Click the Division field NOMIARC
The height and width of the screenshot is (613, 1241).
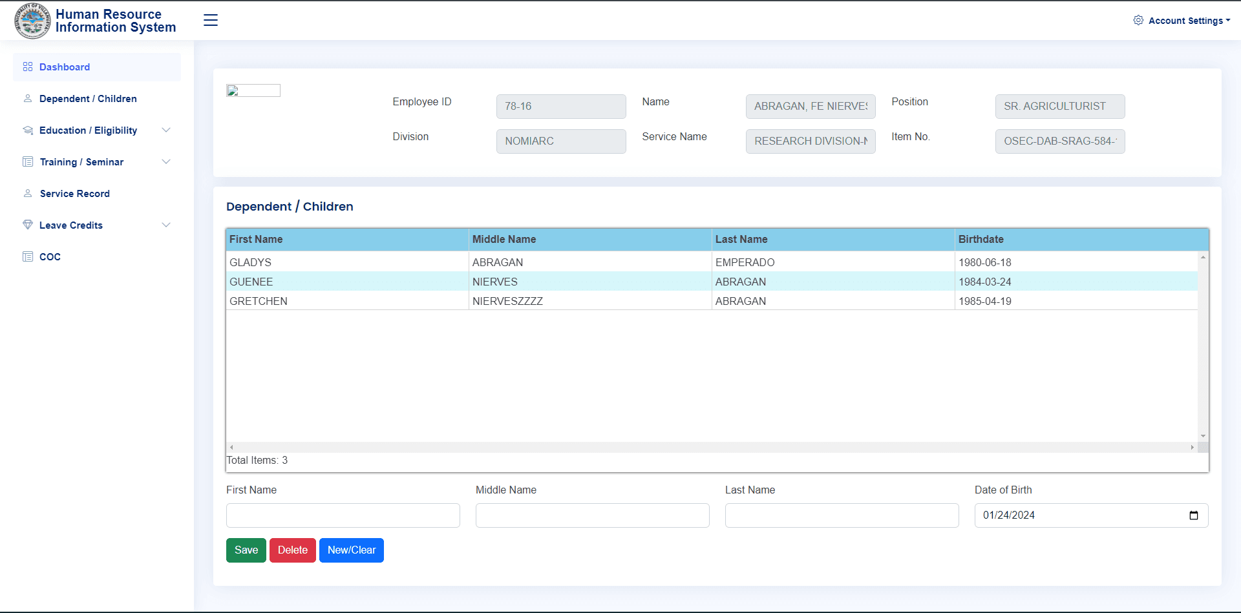pyautogui.click(x=561, y=141)
